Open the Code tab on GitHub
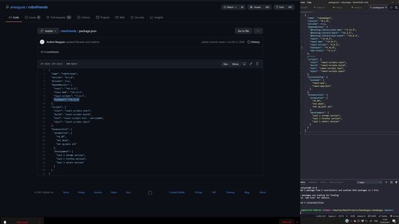Viewport: 399px width, 224px height. [x=14, y=17]
